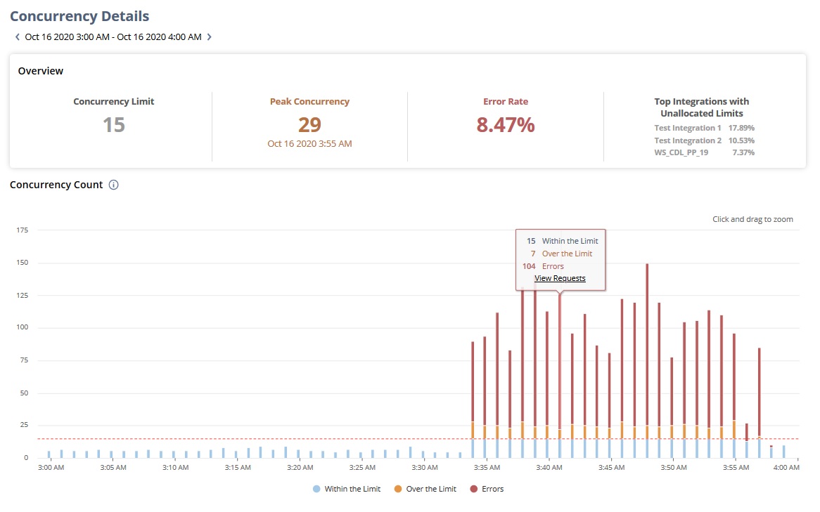Click the 3:55 AM axis label
The width and height of the screenshot is (820, 512).
[x=736, y=468]
